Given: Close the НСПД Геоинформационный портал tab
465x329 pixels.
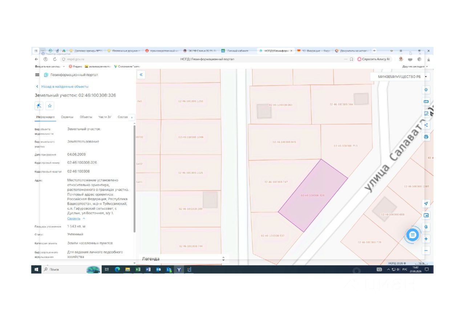Looking at the screenshot, I should point(291,51).
